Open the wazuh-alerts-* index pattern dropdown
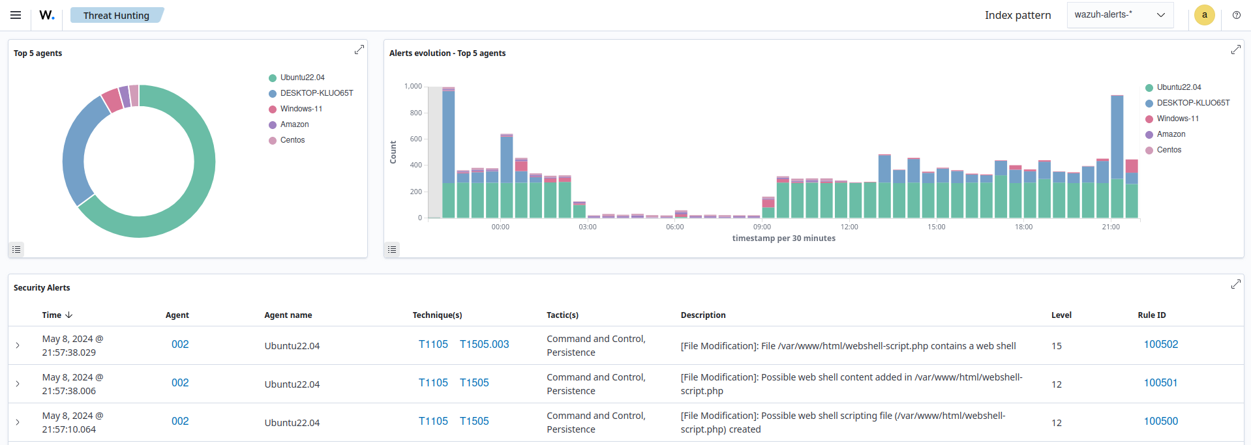The width and height of the screenshot is (1251, 445). [1119, 15]
